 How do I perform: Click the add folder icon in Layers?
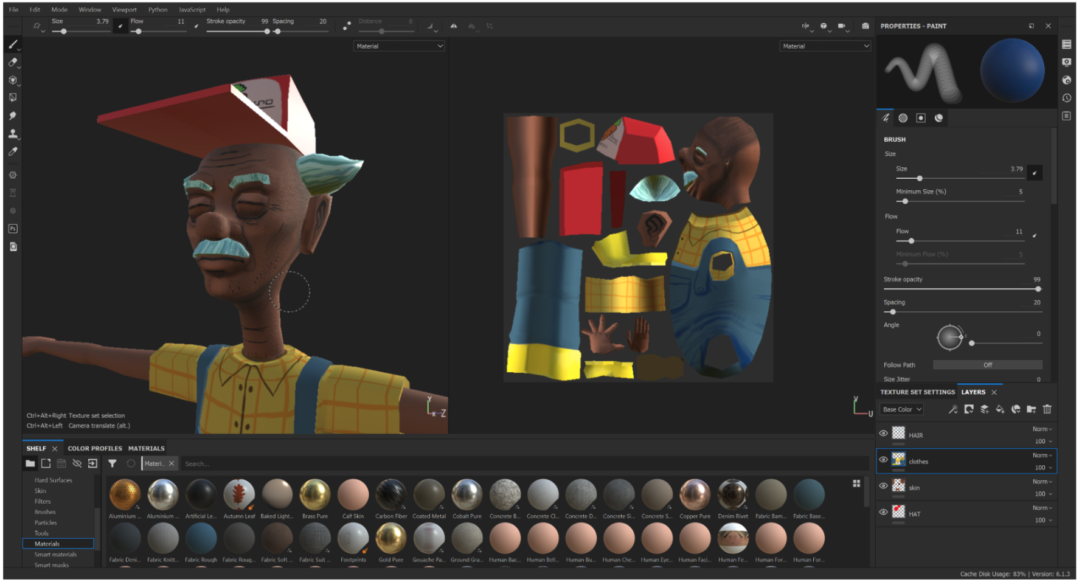click(1031, 409)
